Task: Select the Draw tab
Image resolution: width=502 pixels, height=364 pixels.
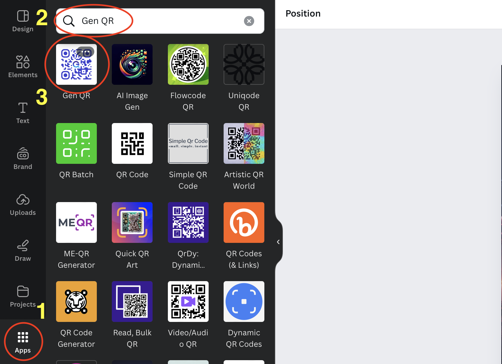Action: click(23, 251)
